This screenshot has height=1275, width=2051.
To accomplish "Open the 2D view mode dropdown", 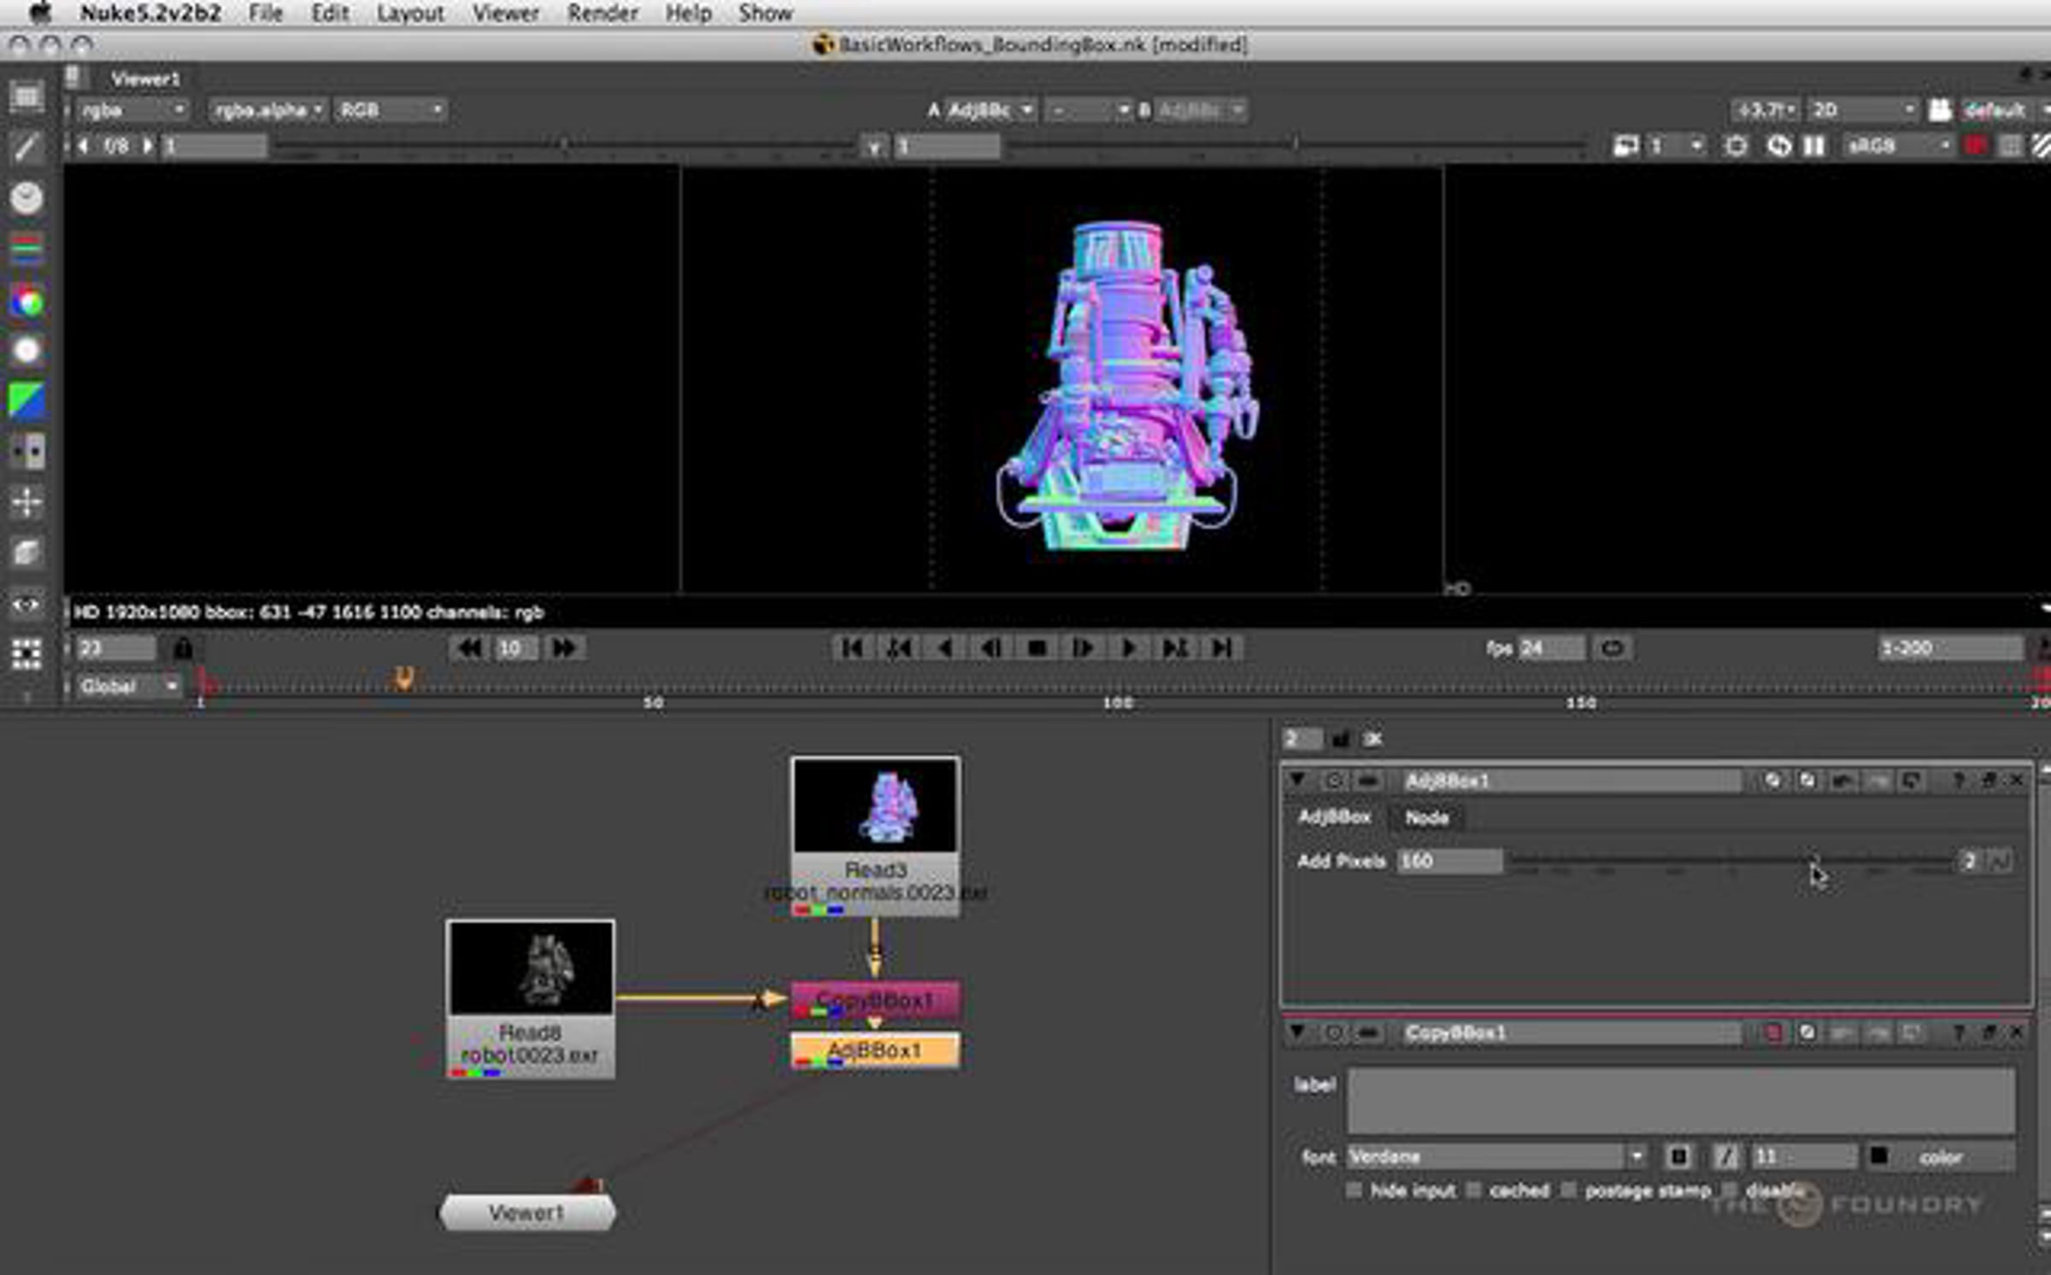I will pos(1862,110).
